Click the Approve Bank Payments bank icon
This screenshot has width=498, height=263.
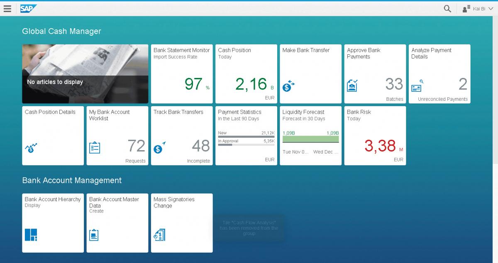pyautogui.click(x=352, y=86)
